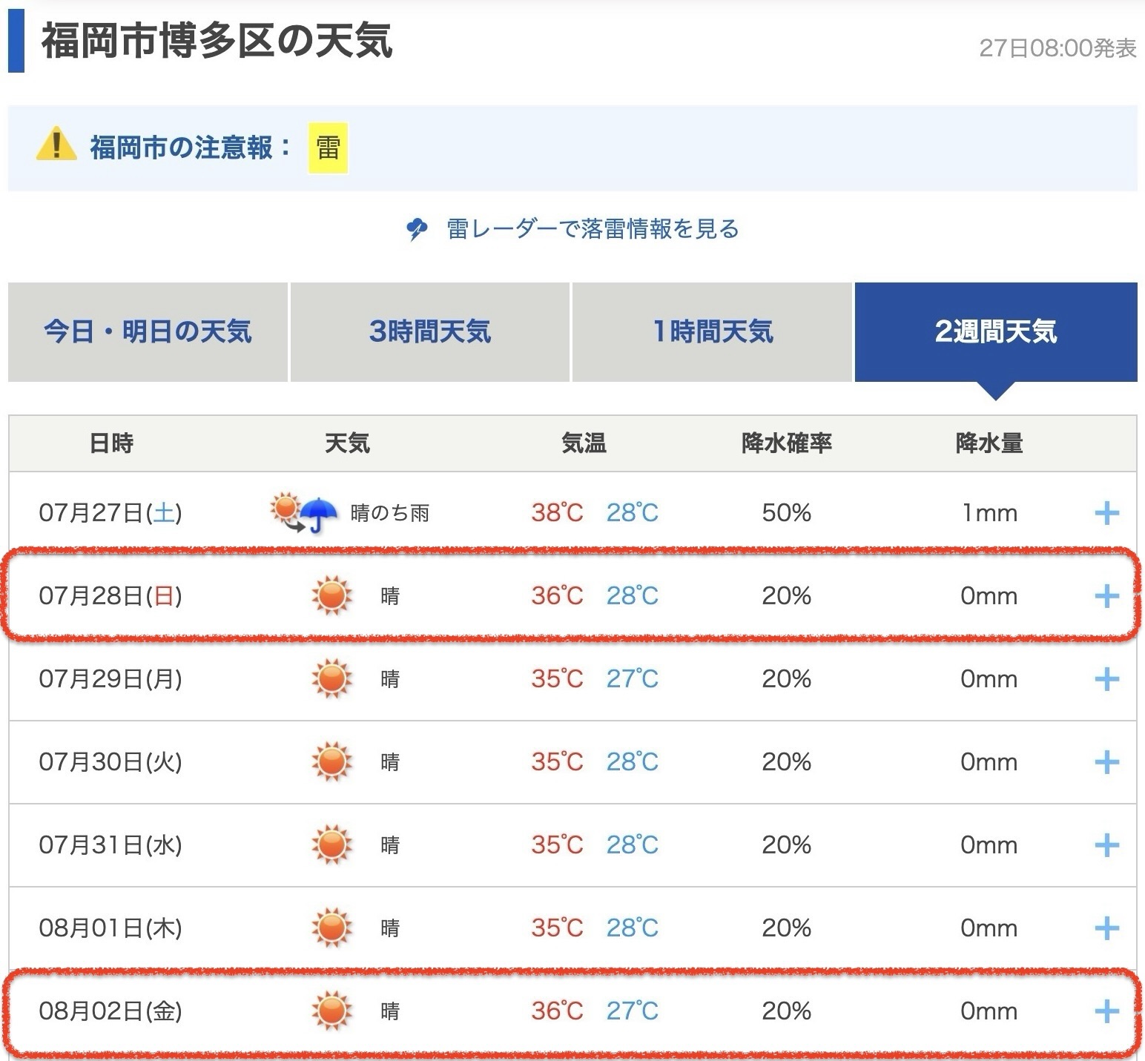The height and width of the screenshot is (1061, 1145).
Task: Click the sunny icon for 07月28日
Action: coord(331,596)
